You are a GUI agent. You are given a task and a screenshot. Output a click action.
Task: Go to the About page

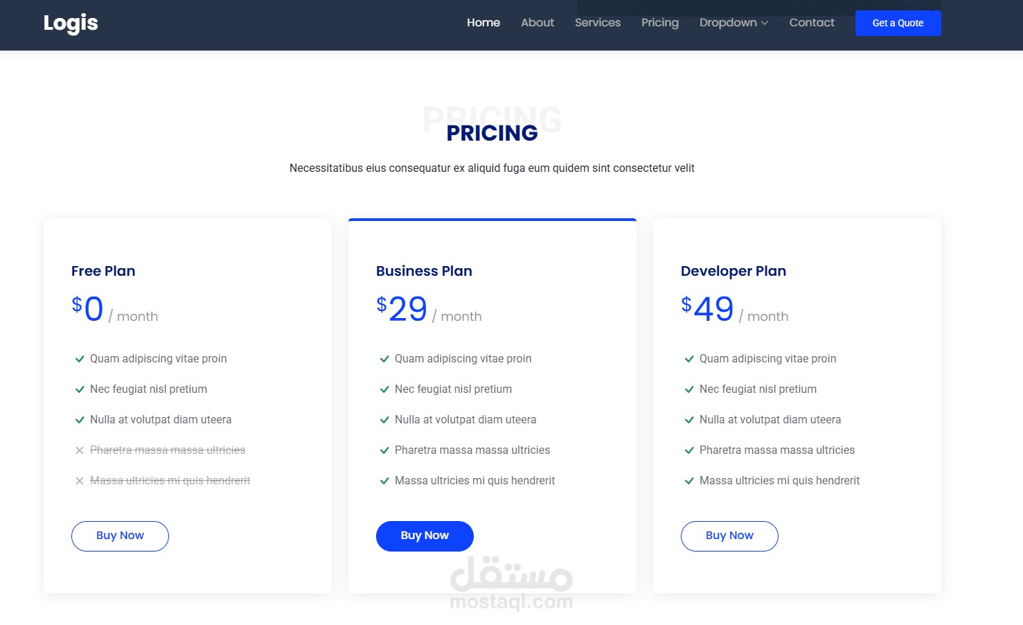(537, 23)
